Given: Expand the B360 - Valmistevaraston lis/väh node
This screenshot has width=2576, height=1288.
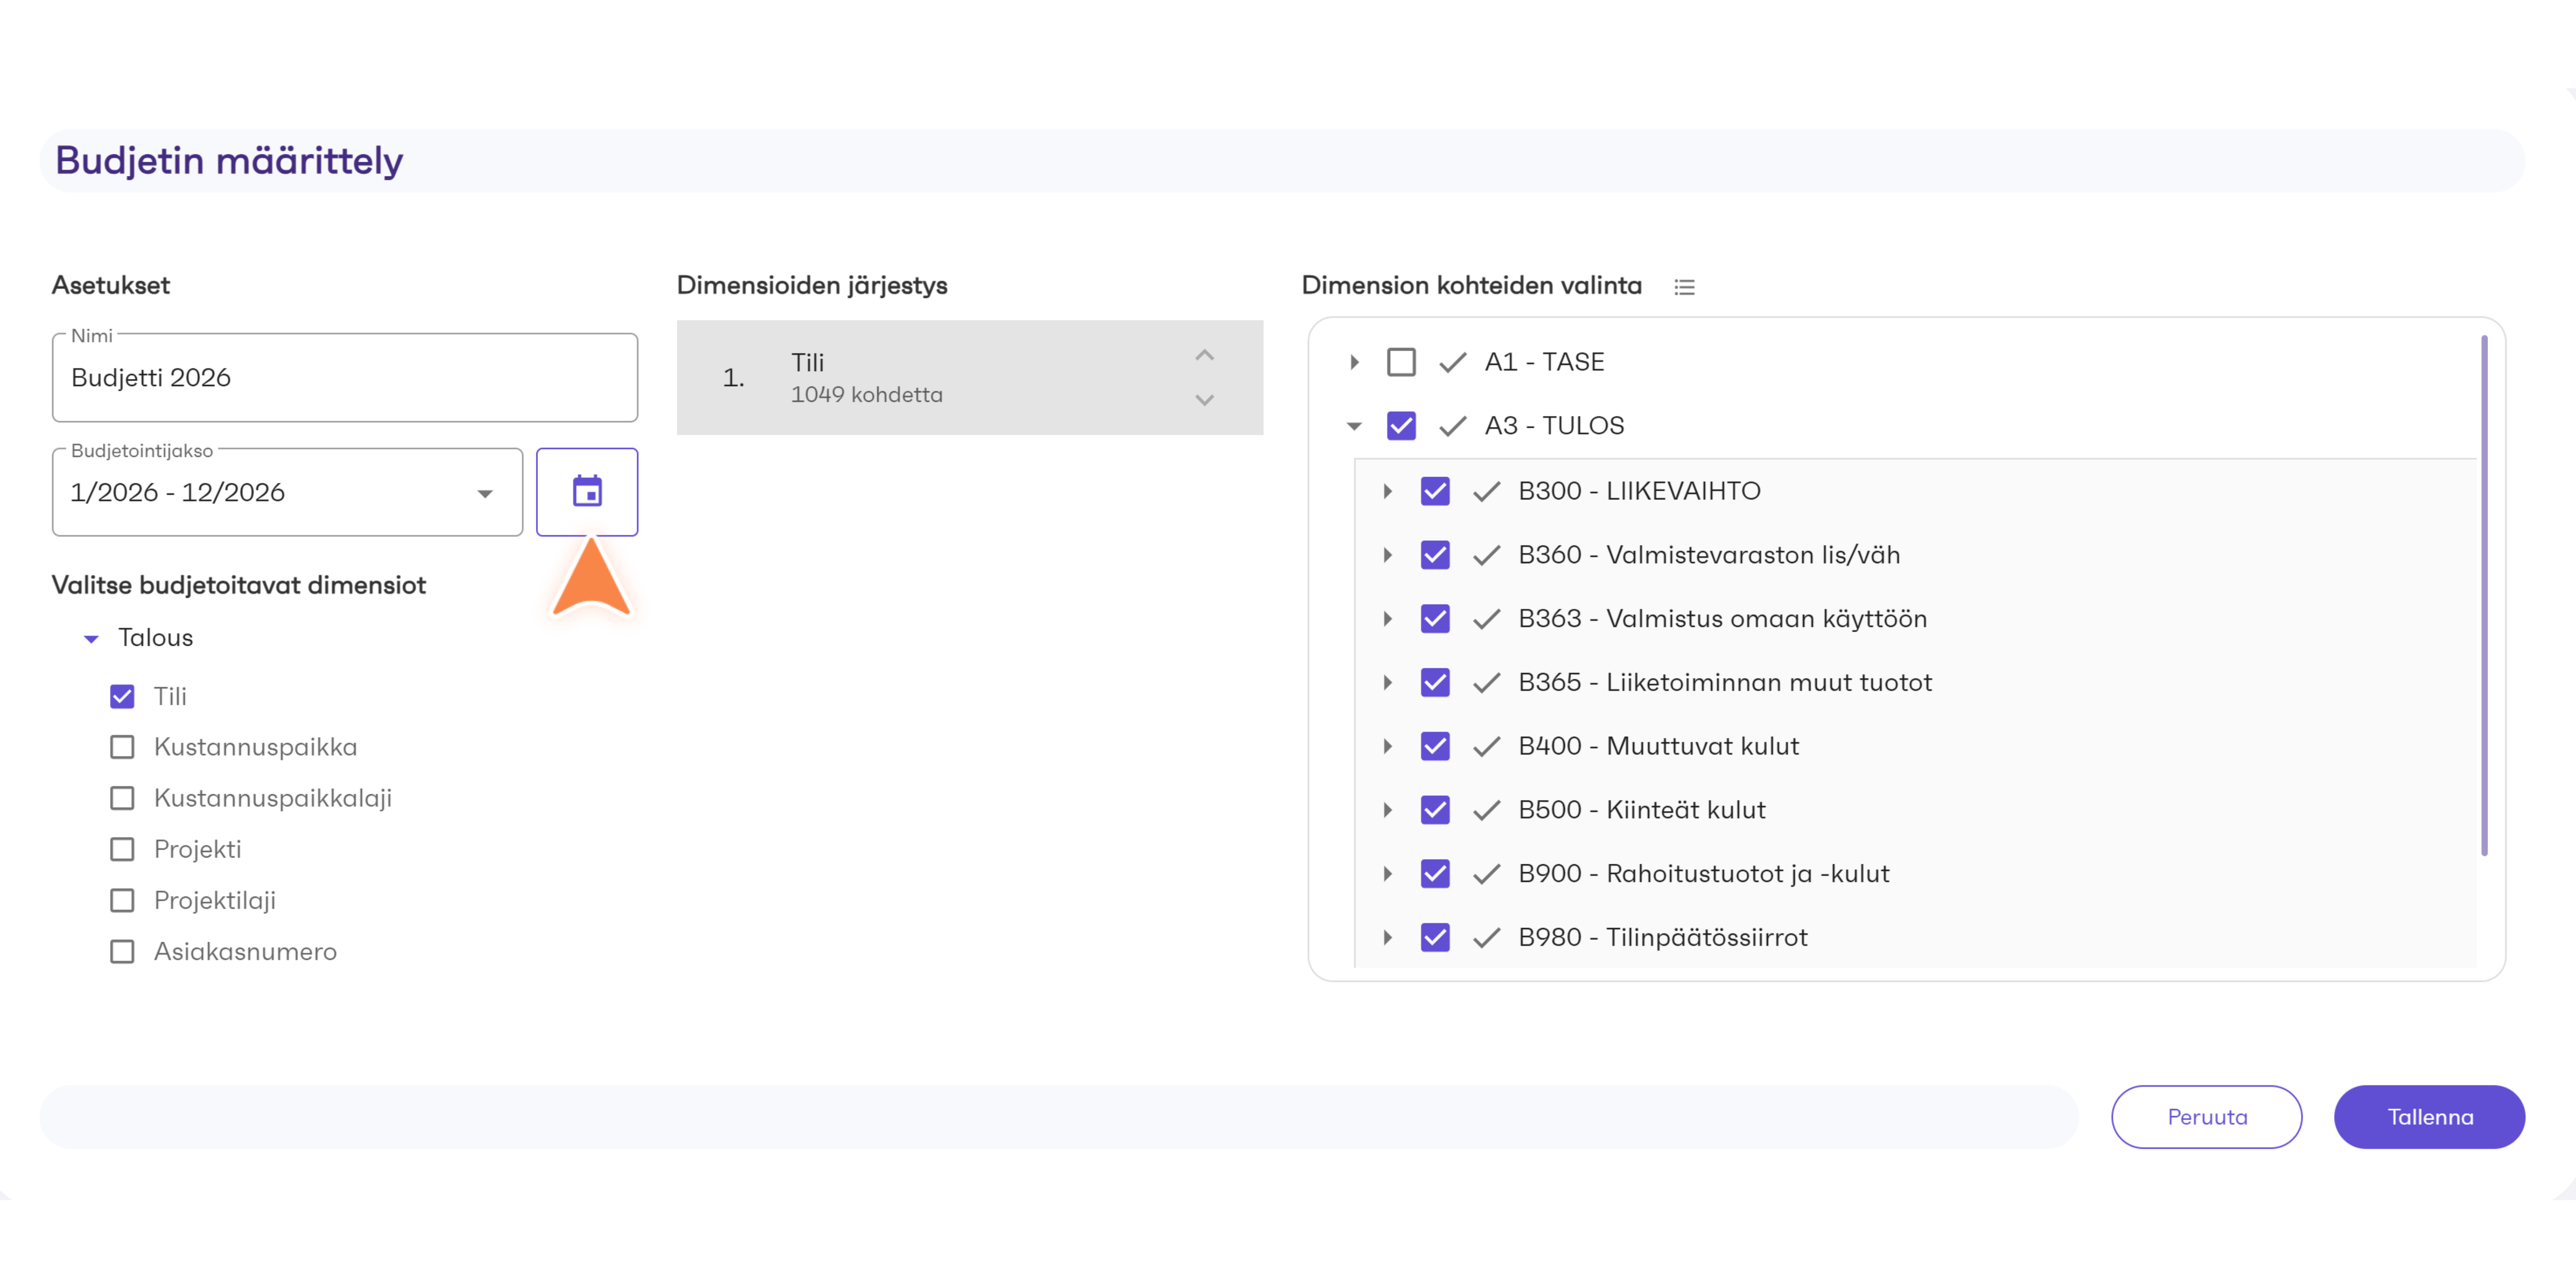Looking at the screenshot, I should (1388, 555).
